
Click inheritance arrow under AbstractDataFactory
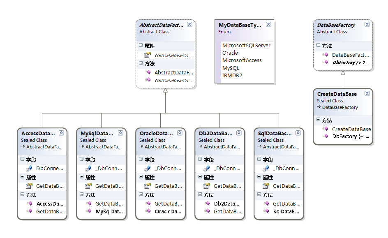point(165,90)
